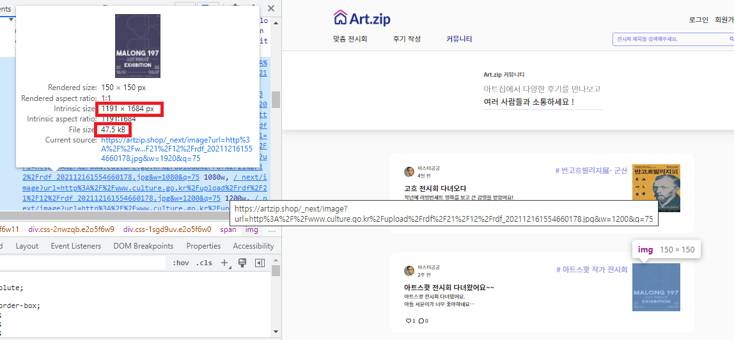This screenshot has width=734, height=340.
Task: Select img in the element breadcrumb
Action: pyautogui.click(x=252, y=229)
